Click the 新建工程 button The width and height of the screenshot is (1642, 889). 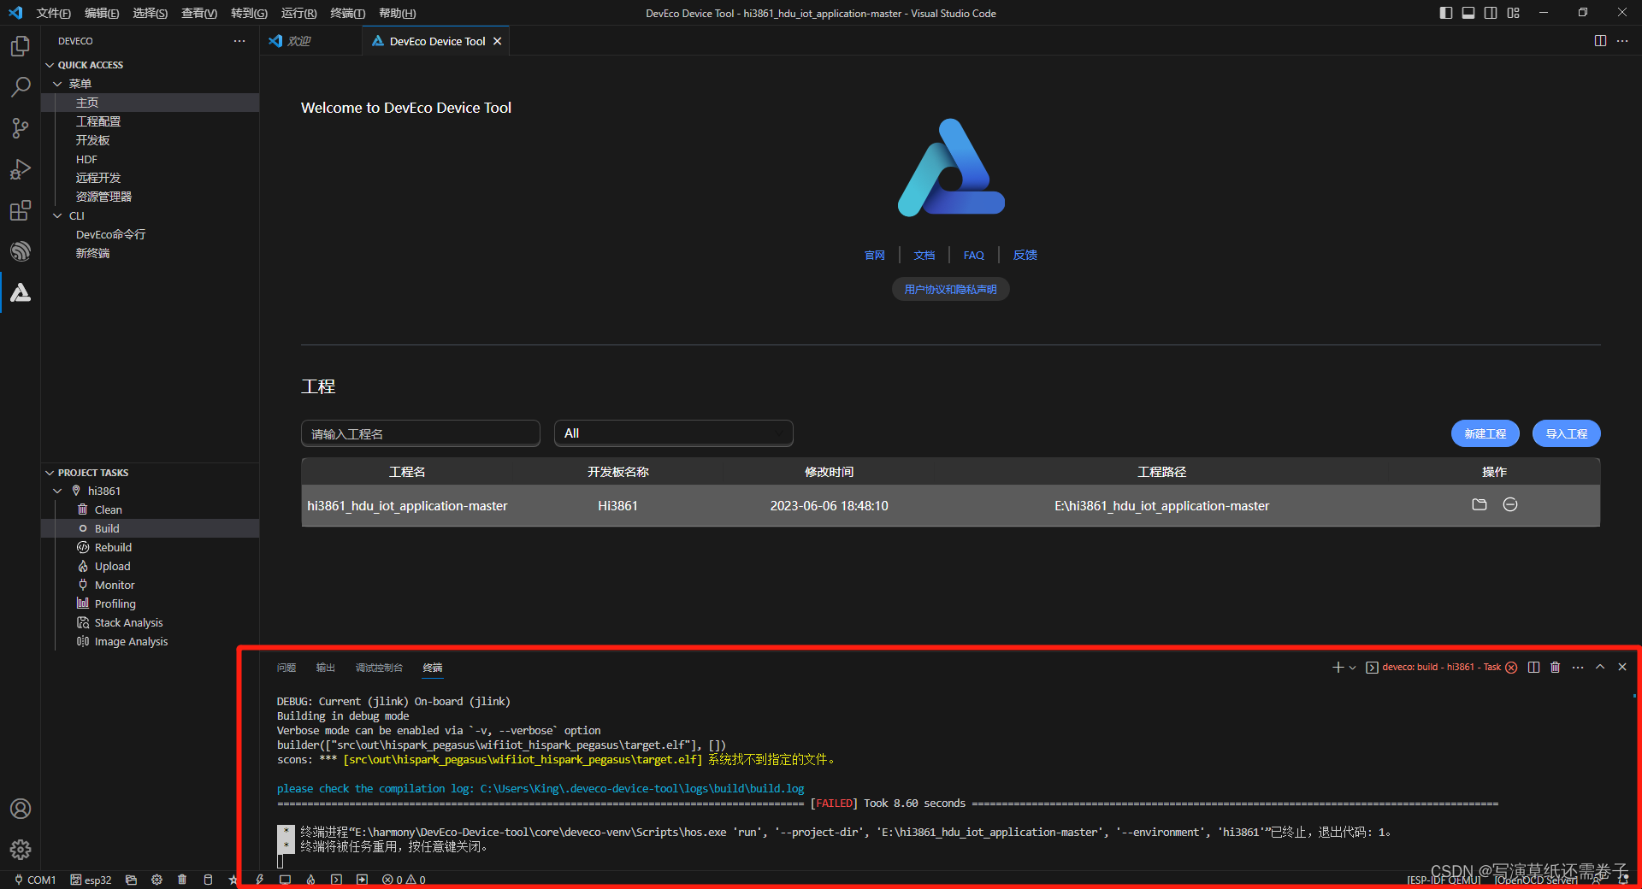coord(1485,433)
